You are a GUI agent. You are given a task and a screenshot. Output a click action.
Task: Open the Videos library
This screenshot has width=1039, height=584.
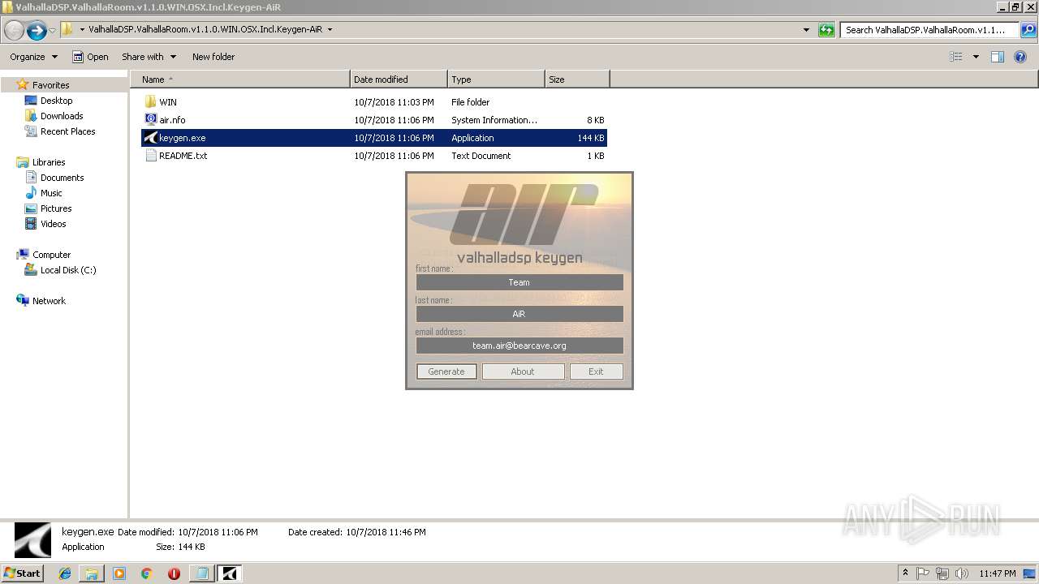(53, 224)
